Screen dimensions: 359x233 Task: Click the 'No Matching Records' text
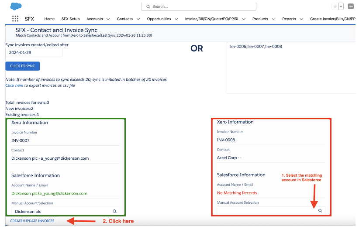pyautogui.click(x=237, y=193)
